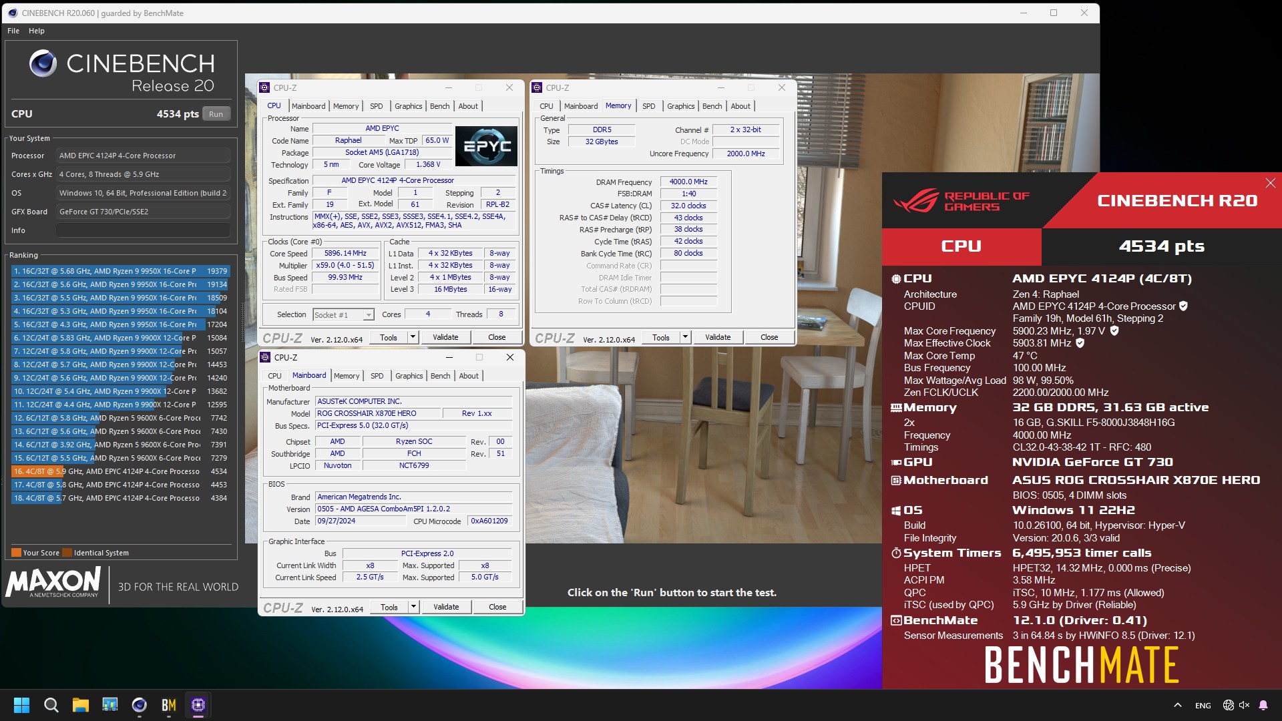Viewport: 1282px width, 721px height.
Task: Click Validate in CPU-Z Mainboard window
Action: pos(446,607)
